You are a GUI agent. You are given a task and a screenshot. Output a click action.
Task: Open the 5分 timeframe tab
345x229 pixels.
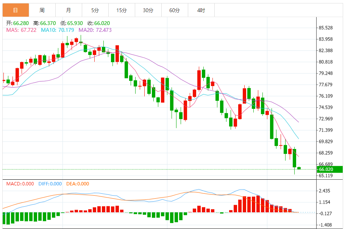95,10
